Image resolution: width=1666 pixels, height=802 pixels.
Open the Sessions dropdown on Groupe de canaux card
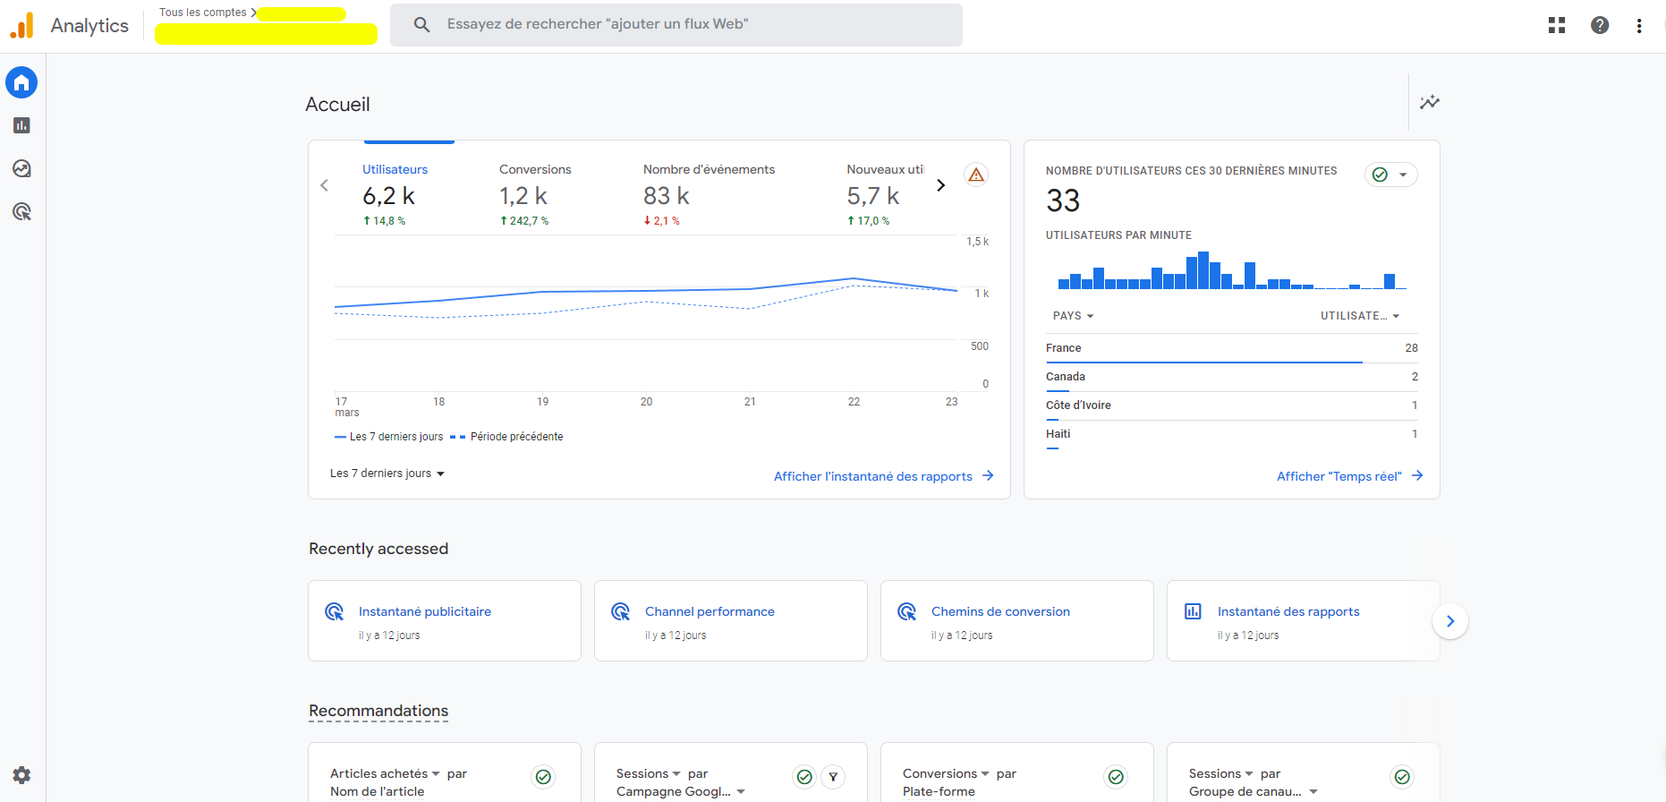[x=1221, y=773]
